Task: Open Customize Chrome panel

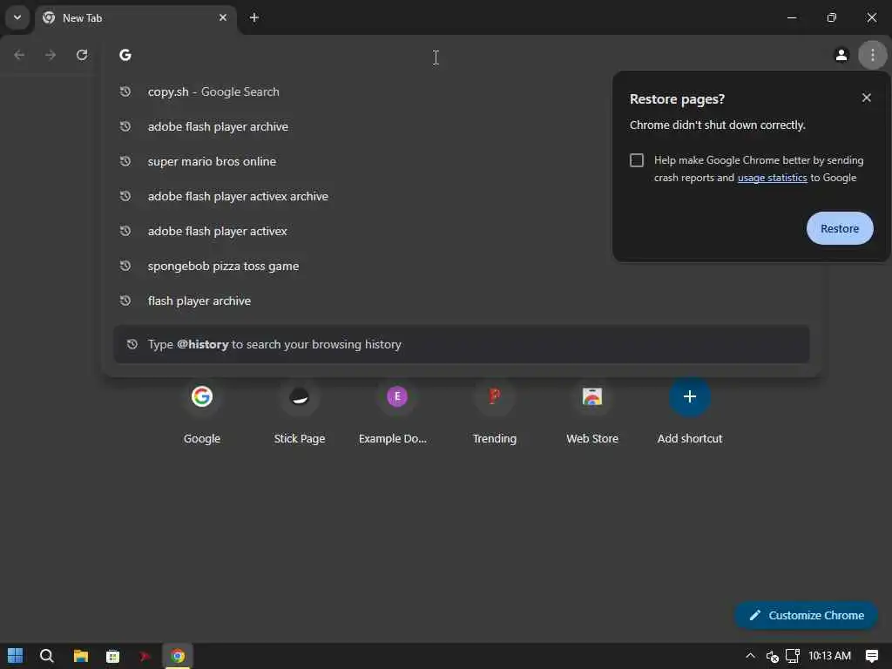Action: (806, 615)
